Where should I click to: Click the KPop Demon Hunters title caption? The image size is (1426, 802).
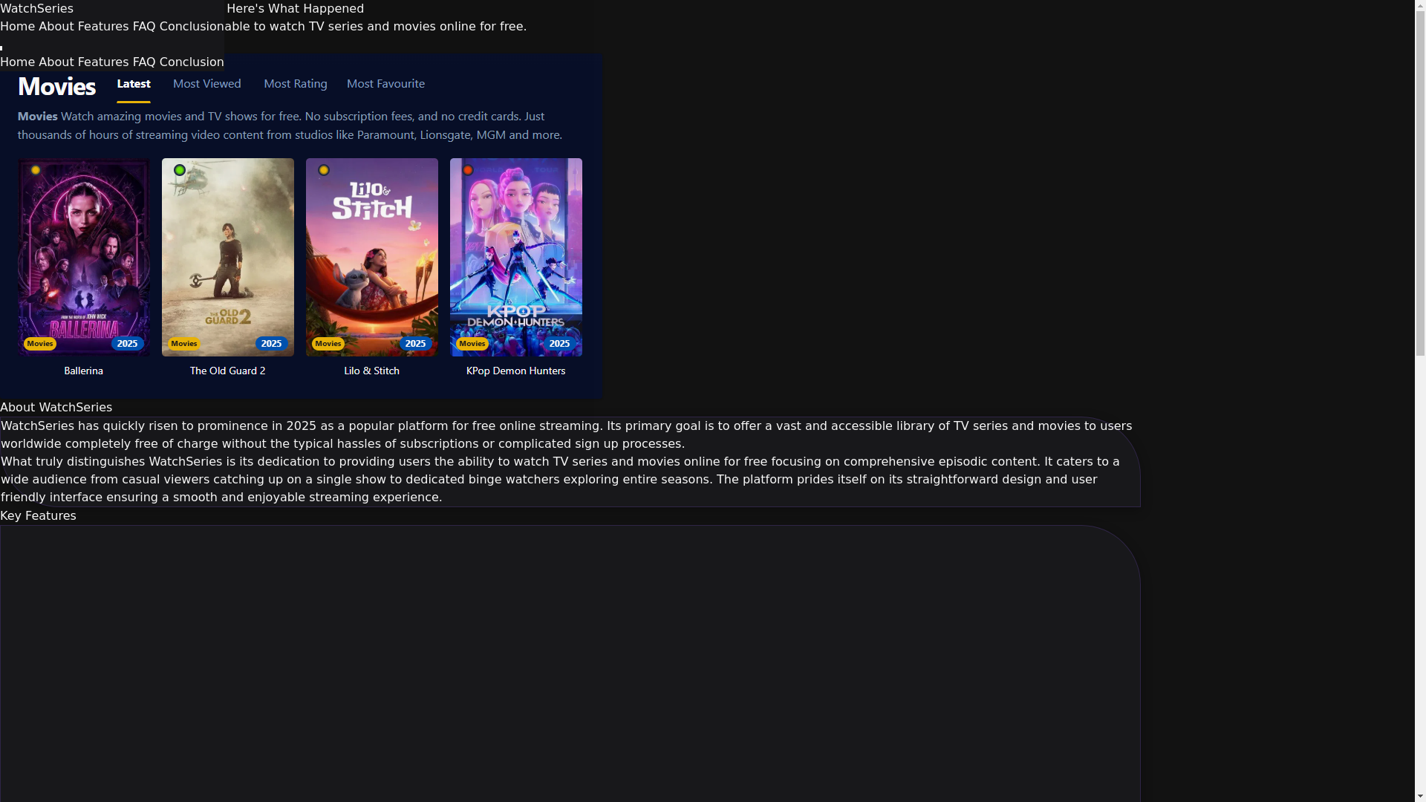pyautogui.click(x=516, y=371)
